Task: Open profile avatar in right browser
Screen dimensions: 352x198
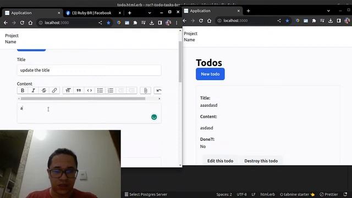Action: 347,21
